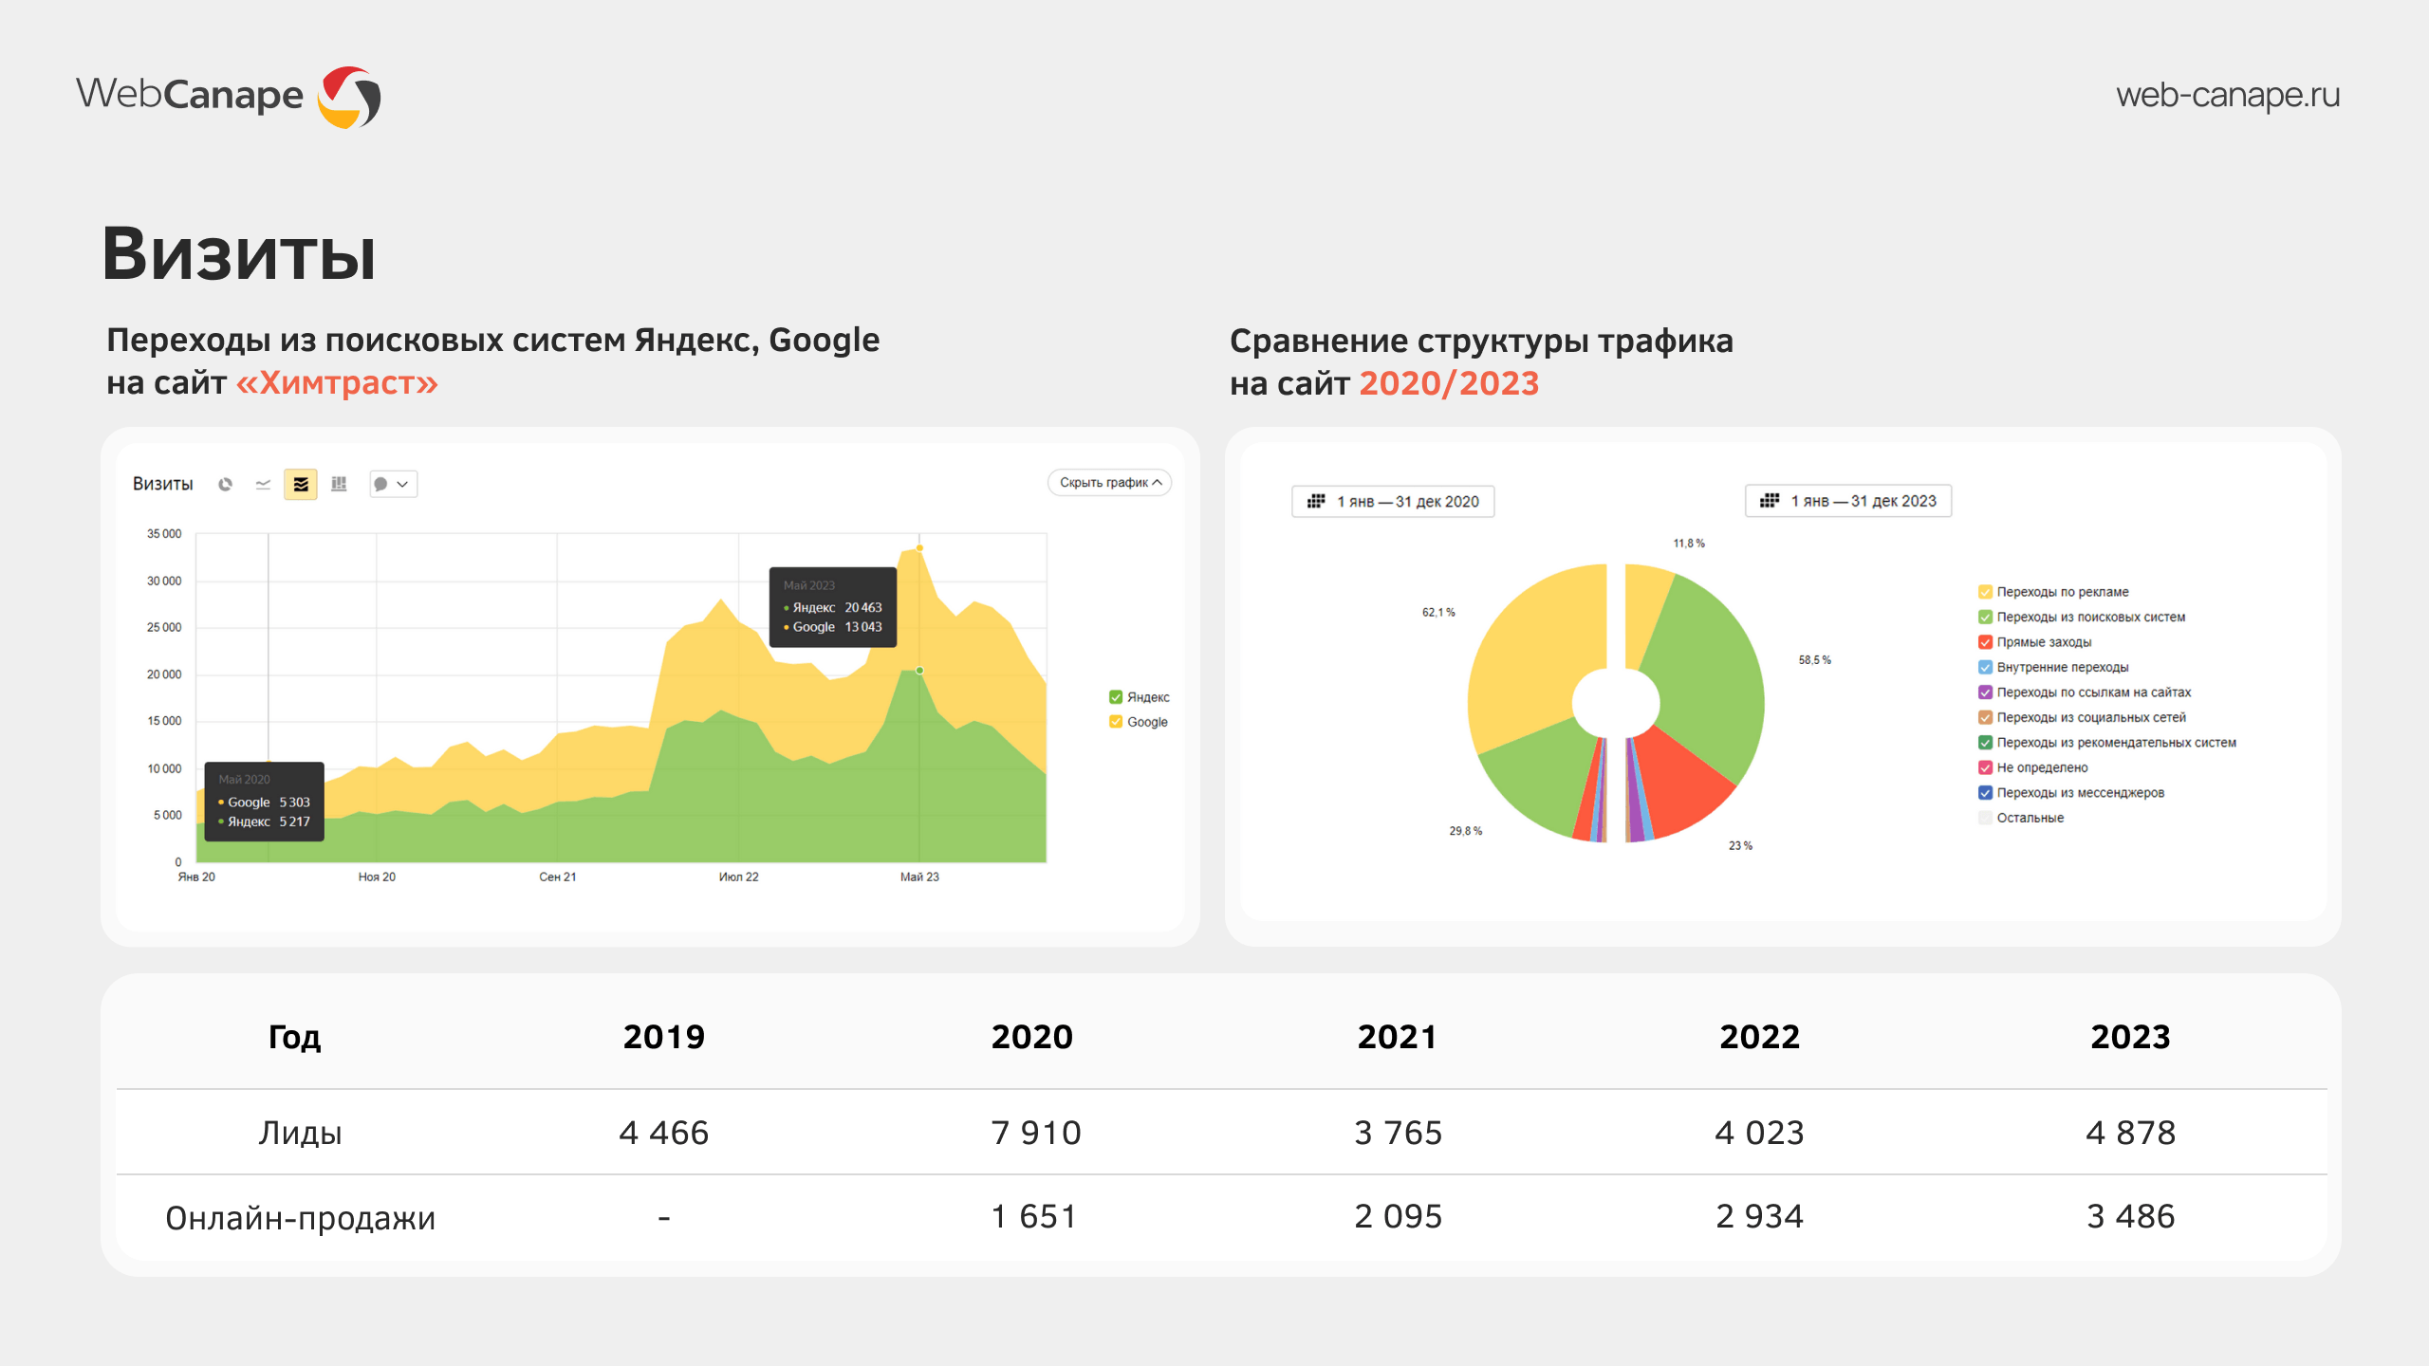Viewport: 2429px width, 1366px height.
Task: Open the annotations comment dropdown
Action: tap(392, 484)
